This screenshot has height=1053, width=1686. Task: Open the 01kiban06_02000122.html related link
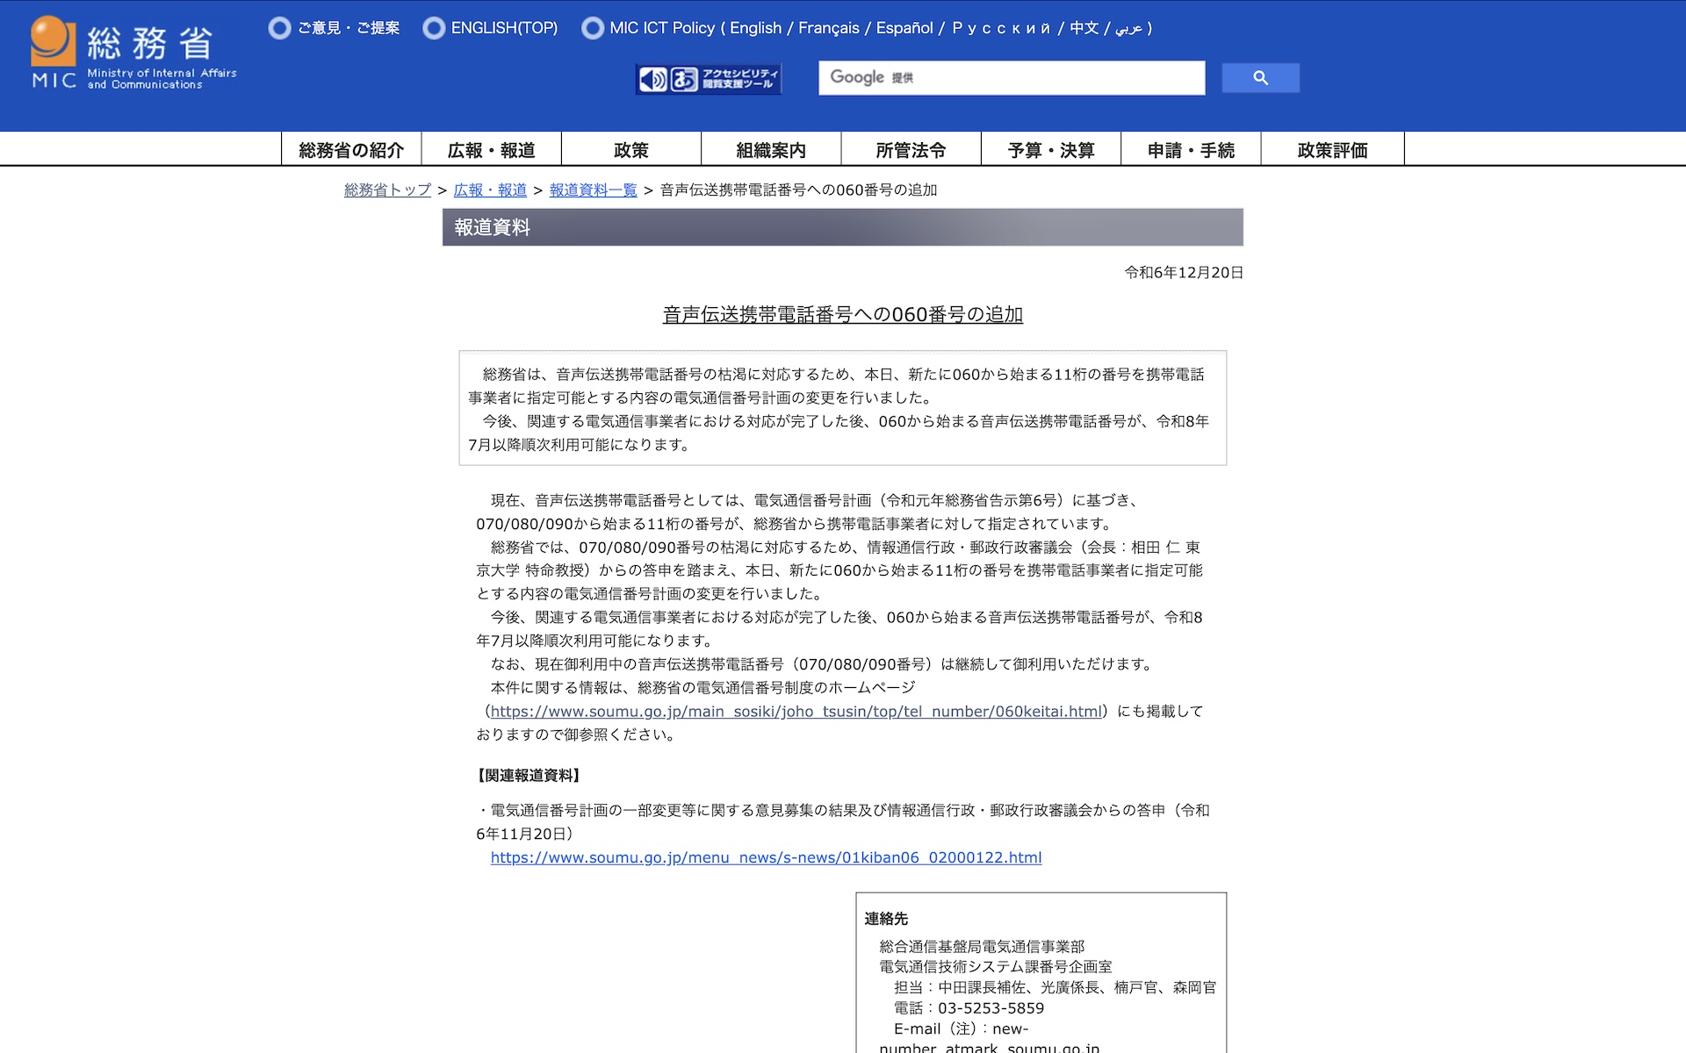pyautogui.click(x=766, y=858)
